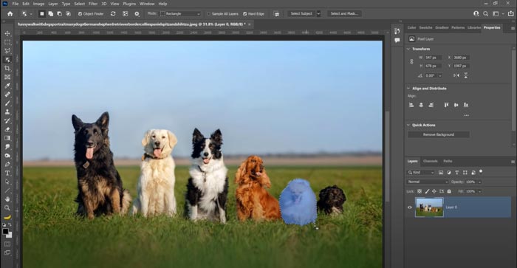Toggle layer filtering on/off switch
Image resolution: width=517 pixels, height=268 pixels.
coord(481,171)
